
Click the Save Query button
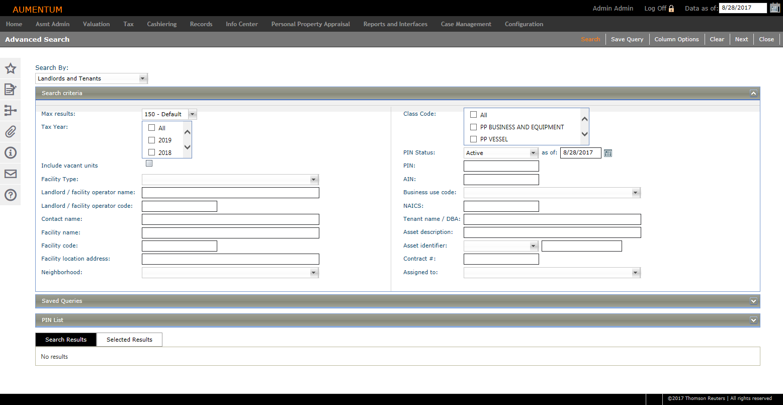[627, 39]
